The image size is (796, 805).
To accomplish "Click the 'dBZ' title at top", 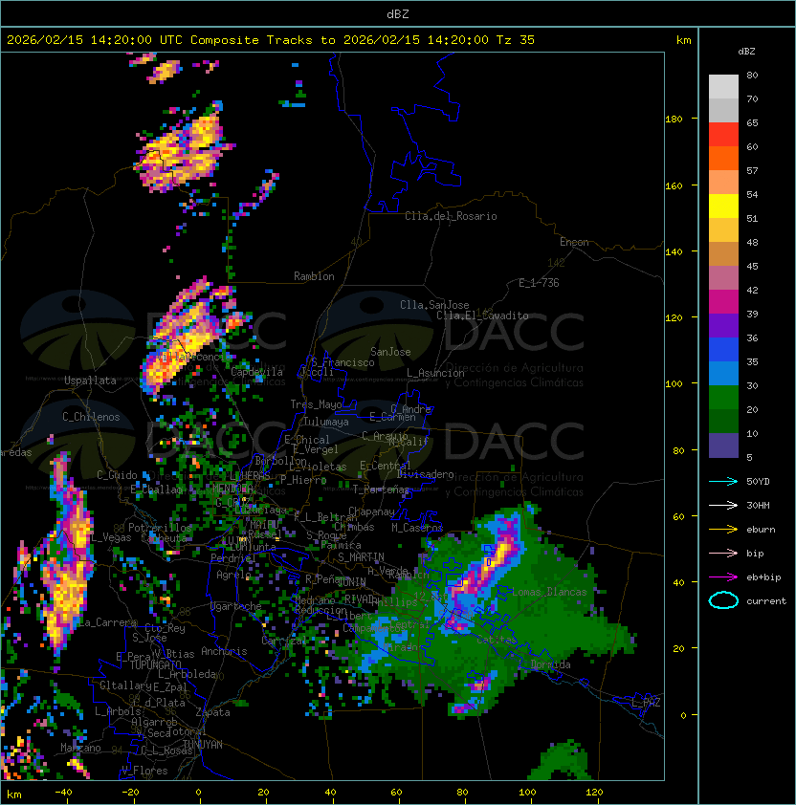I will [x=398, y=14].
